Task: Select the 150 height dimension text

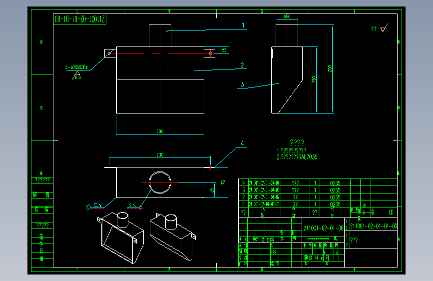Action: coord(314,79)
